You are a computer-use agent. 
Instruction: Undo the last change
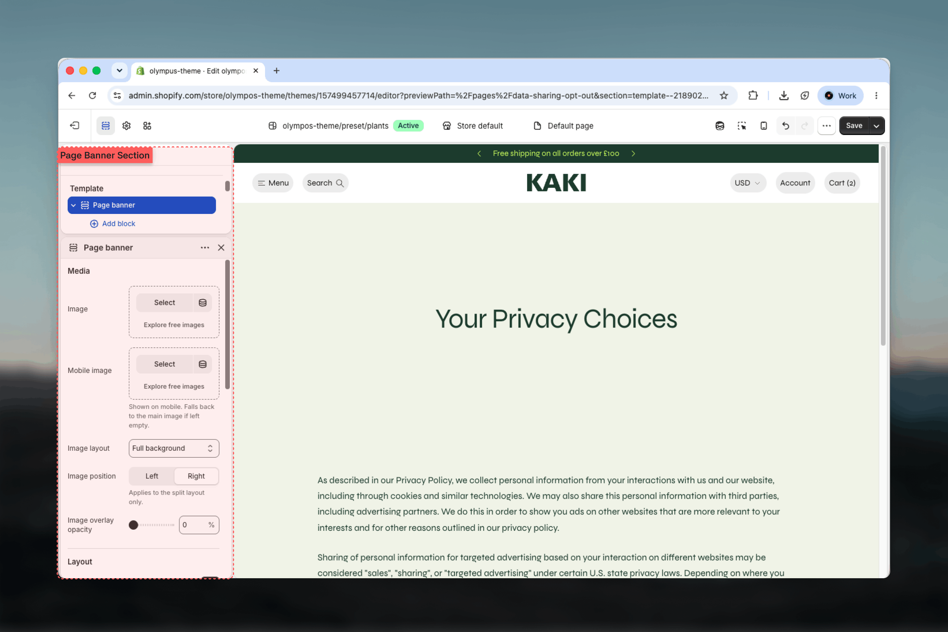click(x=785, y=126)
